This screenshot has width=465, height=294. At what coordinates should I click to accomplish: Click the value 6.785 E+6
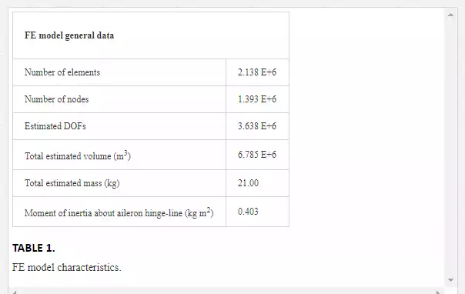coord(257,155)
